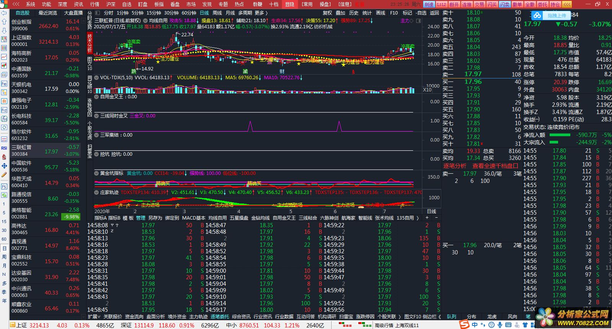Viewport: 612px width, 329px height.
Task: Click the down arrow icon in left sidebar
Action: pos(4,30)
